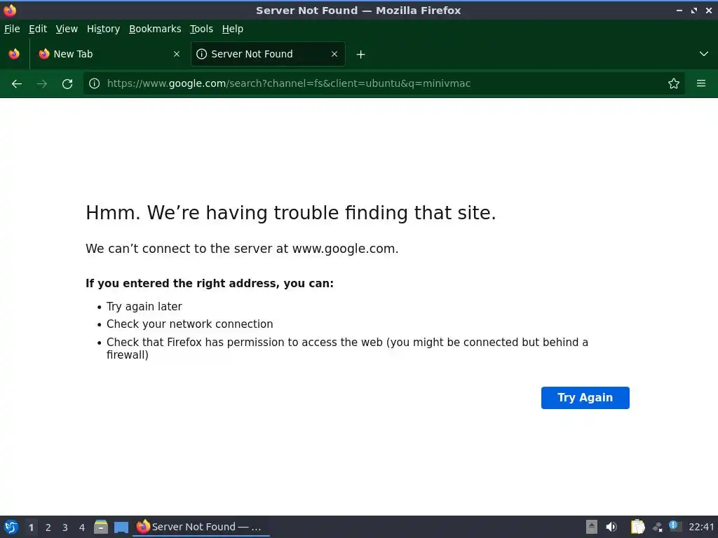This screenshot has height=538, width=718.
Task: Click the Try Again button
Action: click(585, 398)
